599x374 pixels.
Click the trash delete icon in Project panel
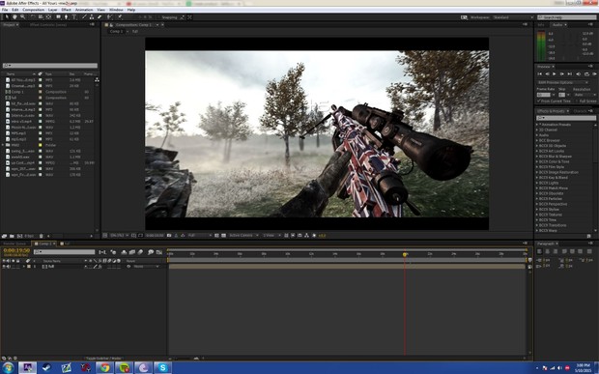42,236
